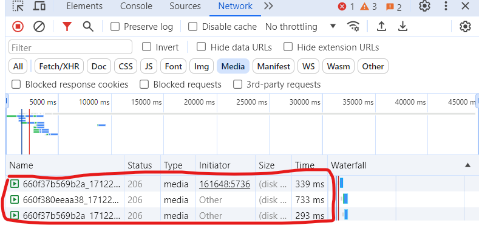
Task: Toggle Waterfall sort arrow
Action: tap(467, 165)
